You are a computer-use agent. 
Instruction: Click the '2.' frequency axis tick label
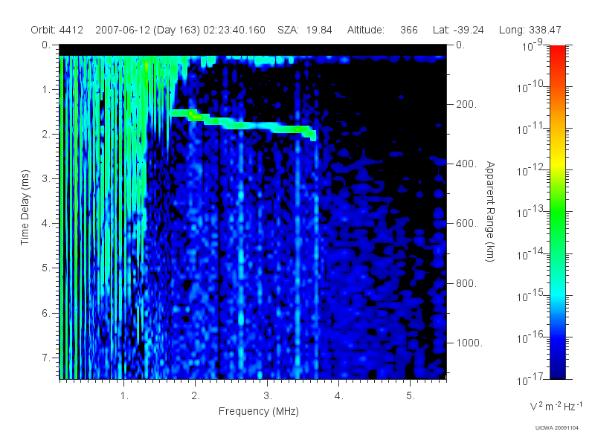click(x=196, y=396)
